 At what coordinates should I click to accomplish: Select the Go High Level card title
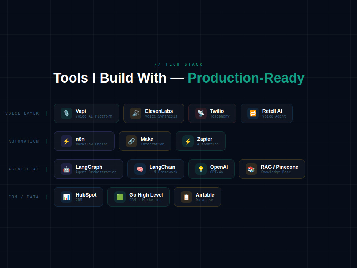tap(146, 195)
